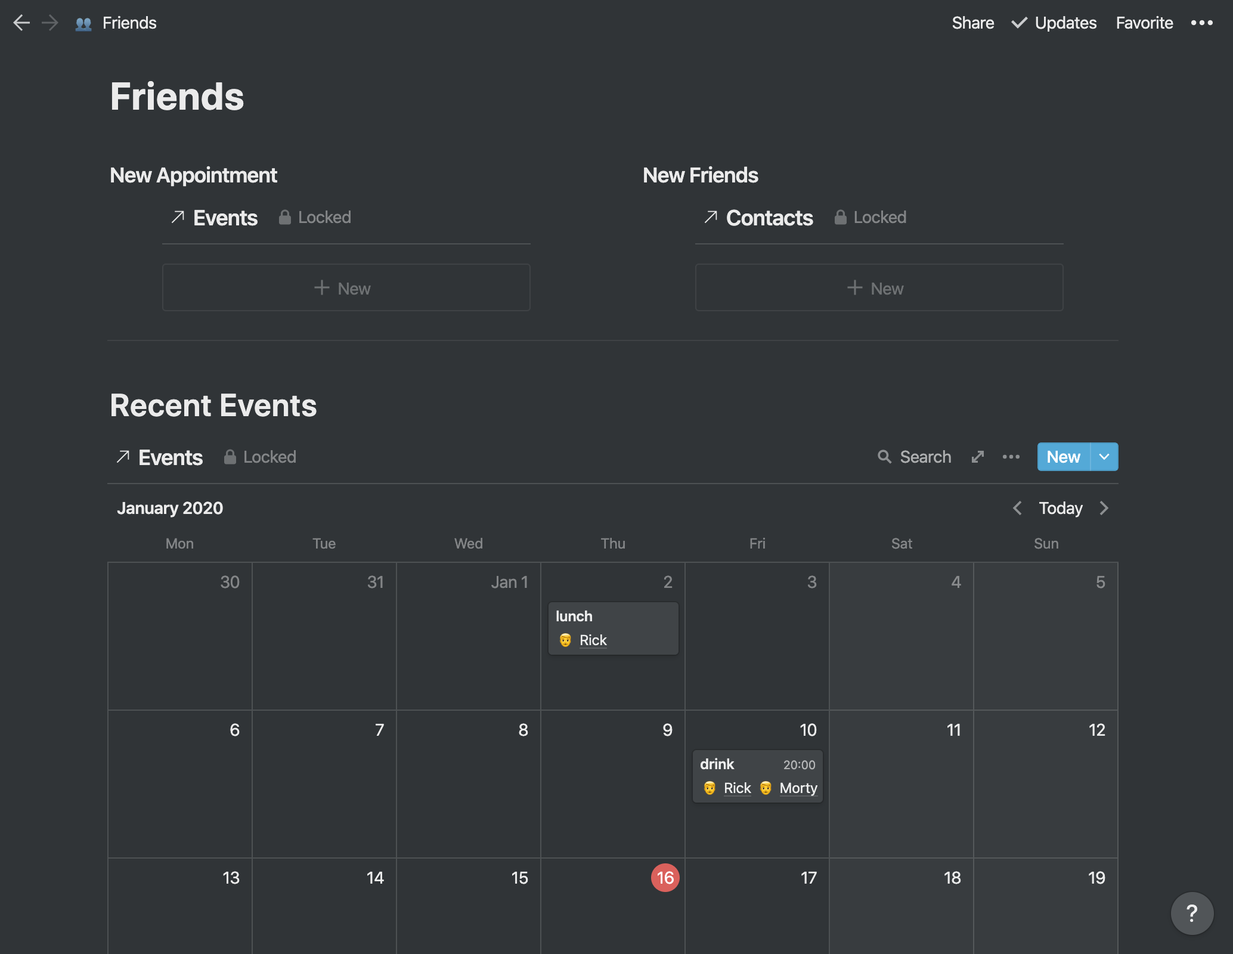Expand the blue New button dropdown arrow

click(x=1104, y=457)
